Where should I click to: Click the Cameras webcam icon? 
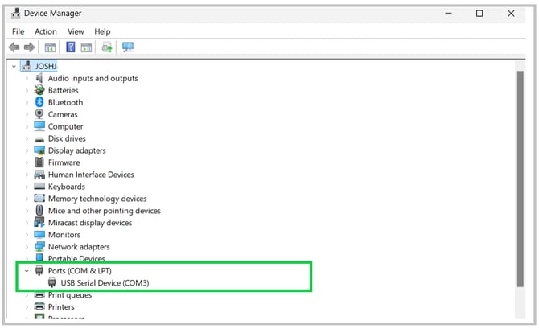[x=39, y=113]
